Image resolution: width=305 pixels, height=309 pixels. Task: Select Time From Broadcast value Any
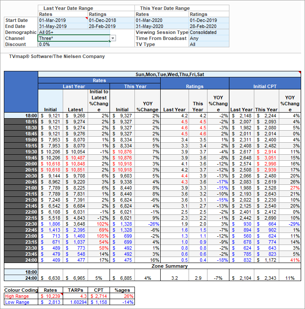(x=209, y=38)
